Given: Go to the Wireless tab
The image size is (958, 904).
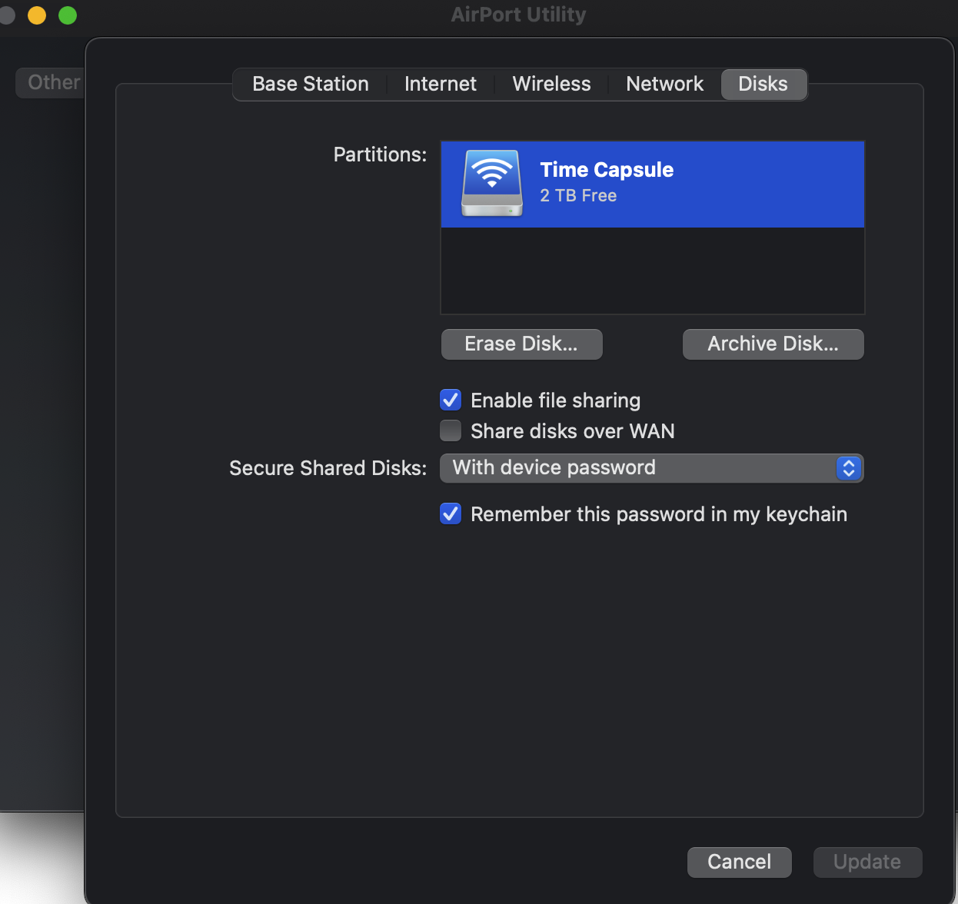Looking at the screenshot, I should coord(551,84).
